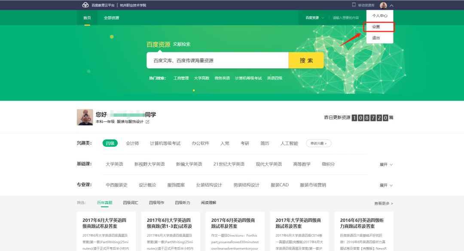Click the 计算机等级考试 hot search link

248,78
